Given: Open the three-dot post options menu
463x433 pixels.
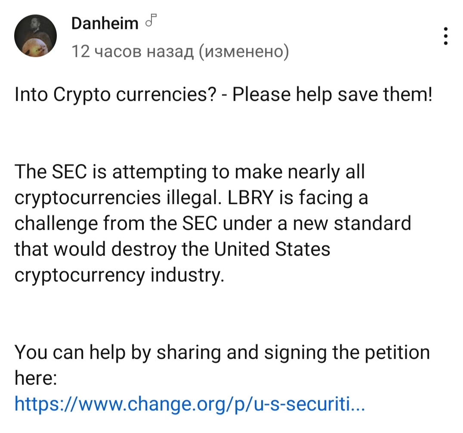Looking at the screenshot, I should pos(446,36).
